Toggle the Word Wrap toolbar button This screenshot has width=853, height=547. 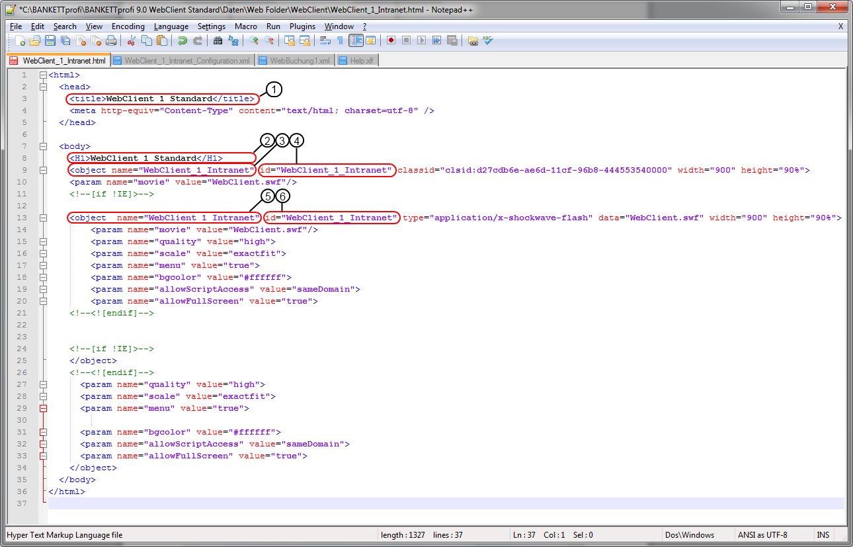click(325, 41)
